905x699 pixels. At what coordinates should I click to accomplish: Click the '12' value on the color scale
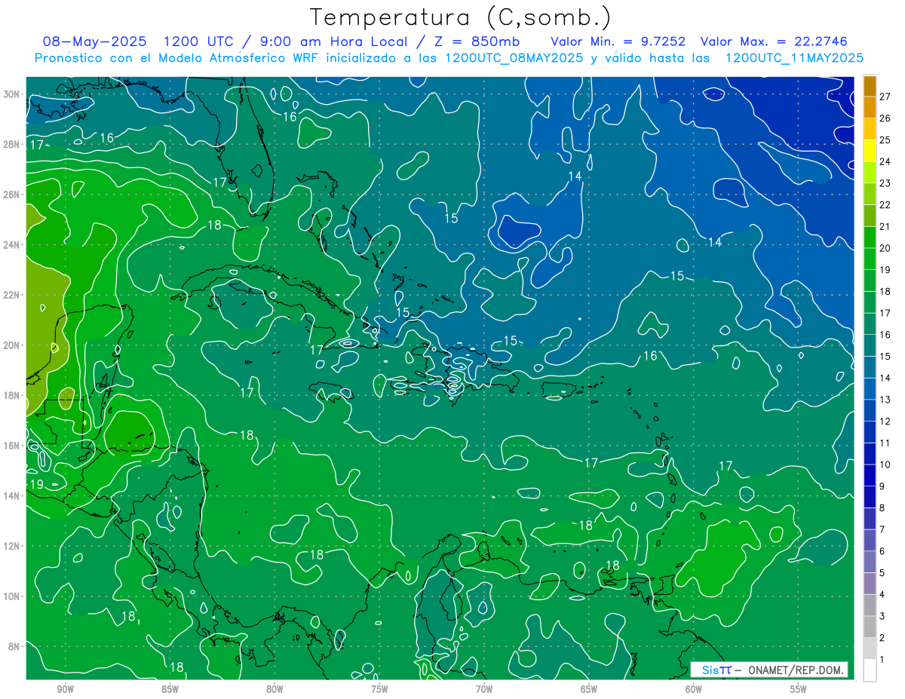885,422
